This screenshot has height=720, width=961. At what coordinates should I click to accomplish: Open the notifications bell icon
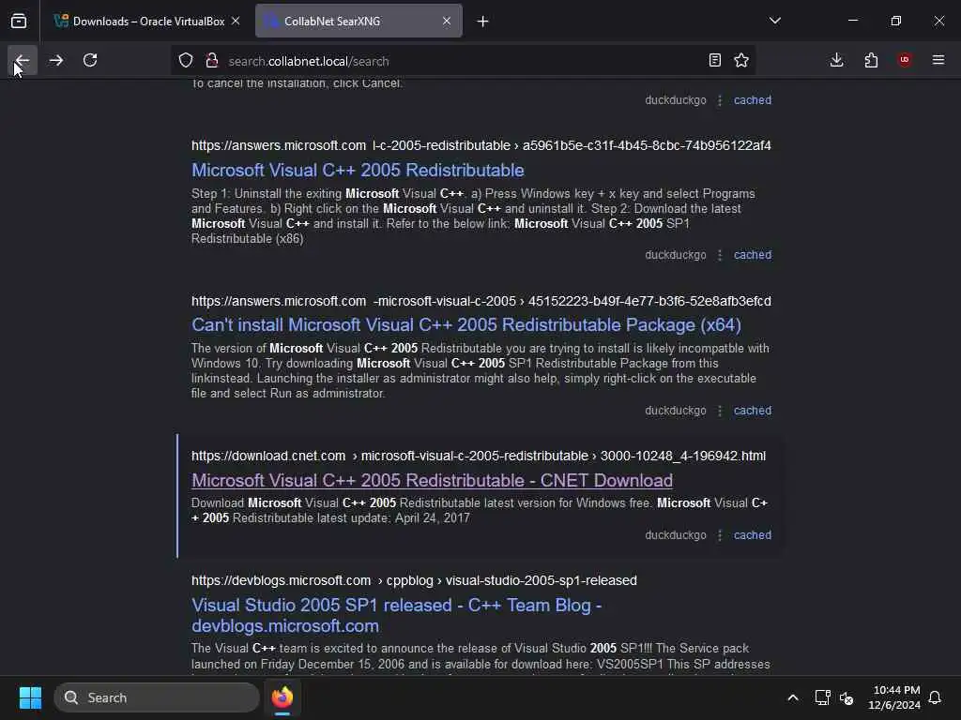pos(936,697)
